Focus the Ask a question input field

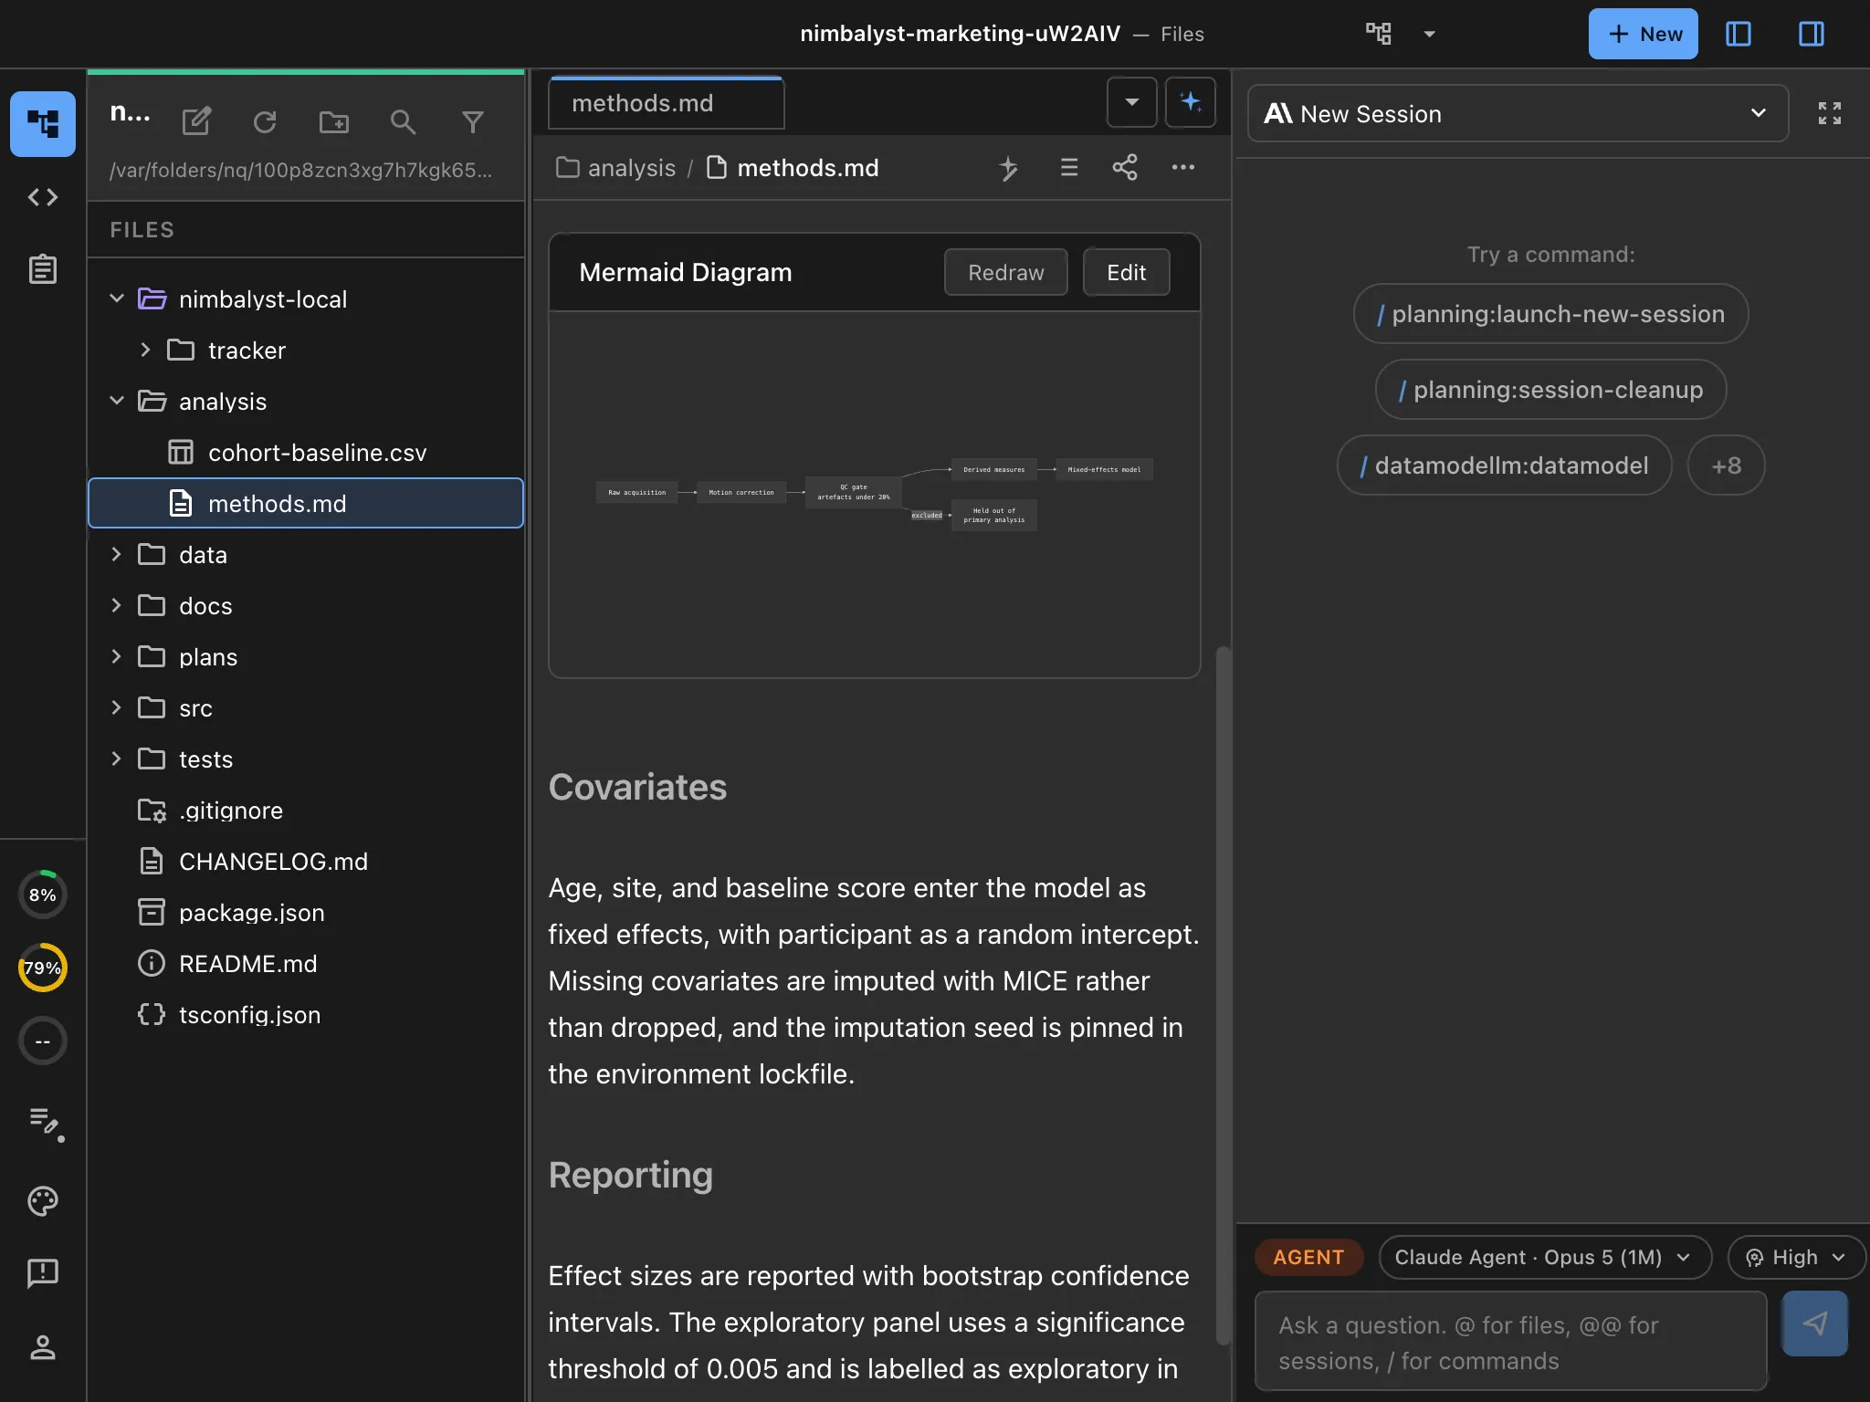point(1511,1342)
